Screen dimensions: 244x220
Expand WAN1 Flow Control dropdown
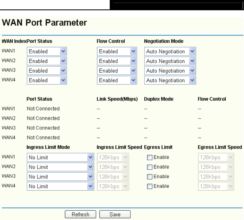(117, 51)
